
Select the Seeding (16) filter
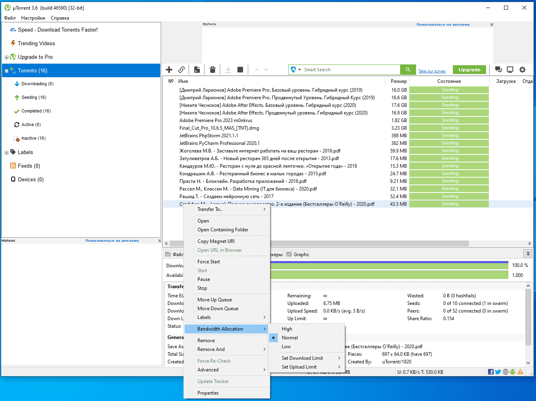coord(34,97)
